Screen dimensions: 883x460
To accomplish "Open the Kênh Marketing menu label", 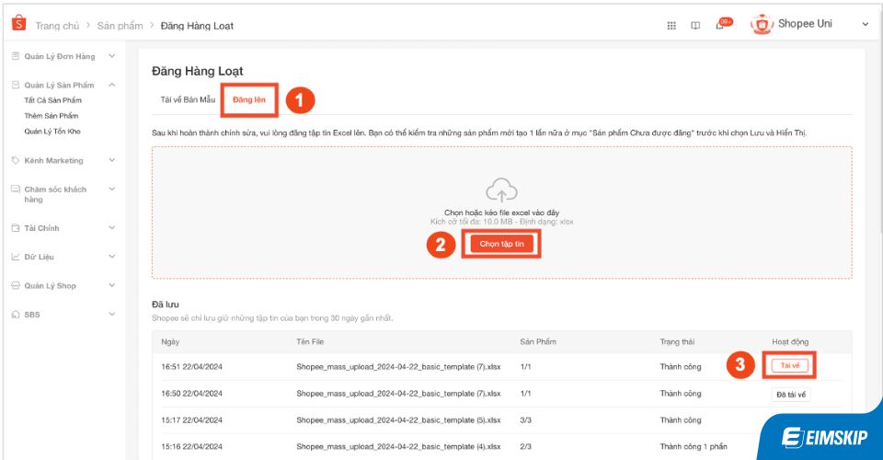I will tap(53, 160).
